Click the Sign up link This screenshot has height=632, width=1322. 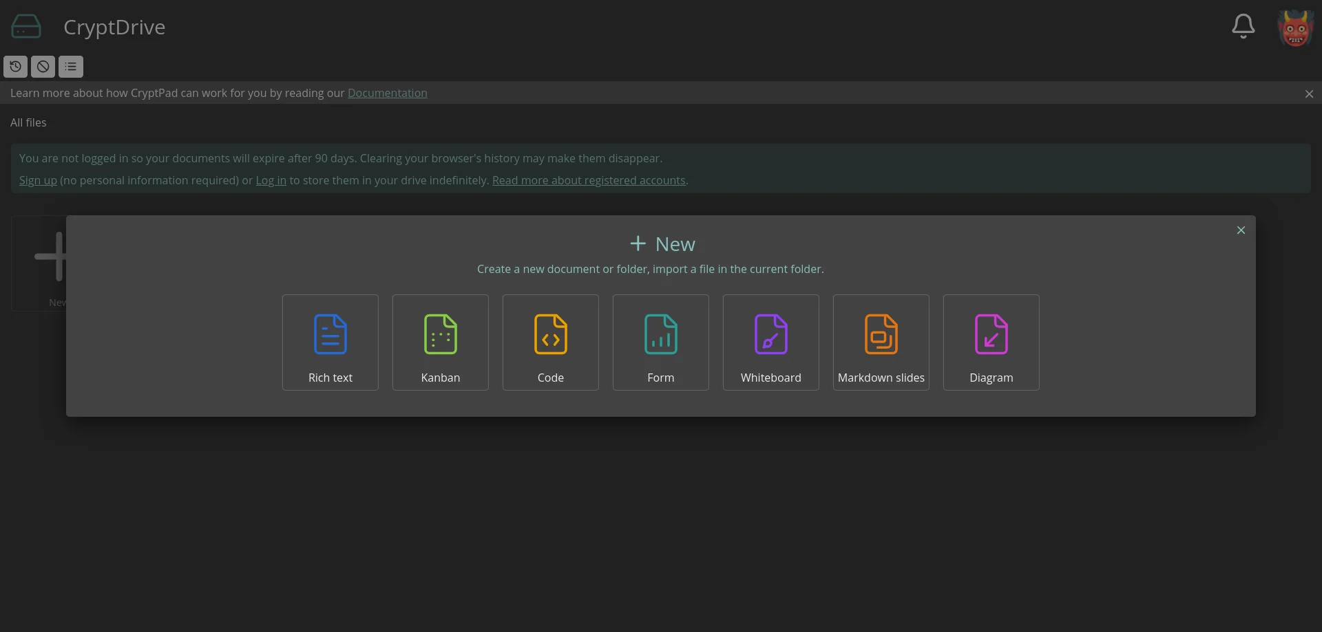(x=38, y=180)
